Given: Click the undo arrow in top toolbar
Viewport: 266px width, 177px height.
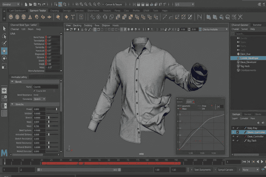Looking at the screenshot, I should click(x=39, y=4).
